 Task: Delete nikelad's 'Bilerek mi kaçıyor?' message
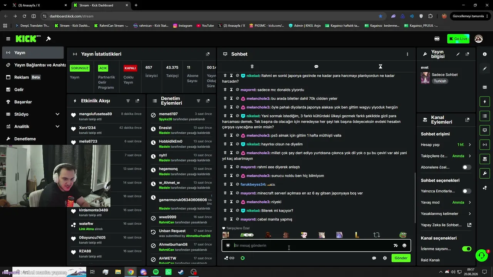(x=225, y=211)
